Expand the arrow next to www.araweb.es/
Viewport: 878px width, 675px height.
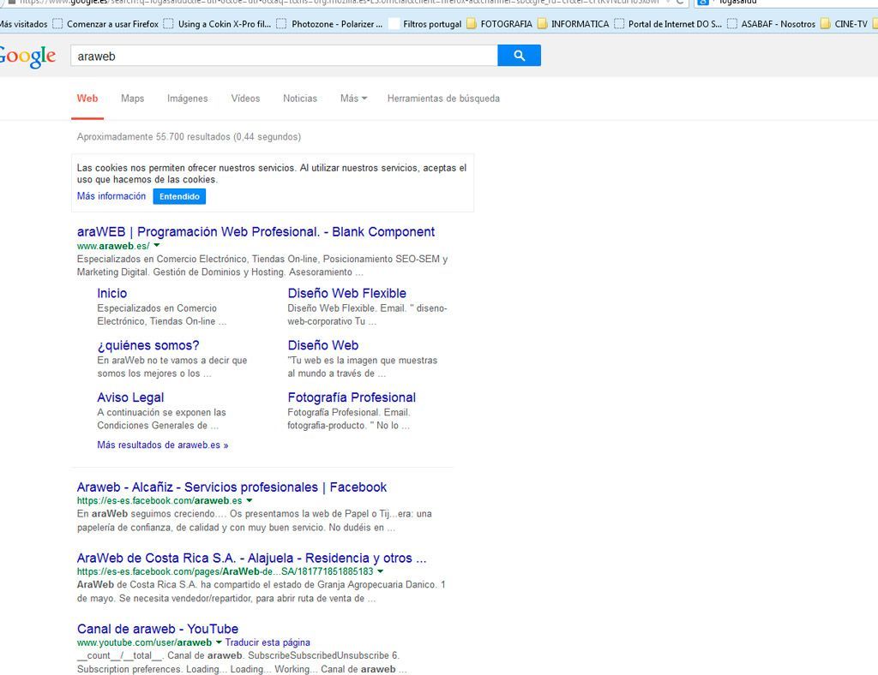pos(157,245)
